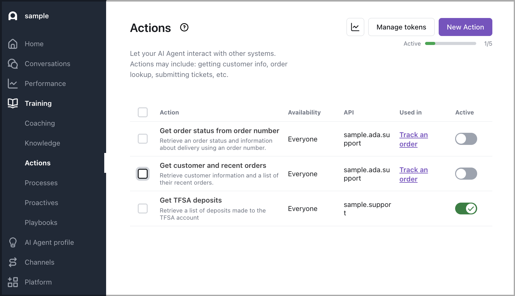Open the Platform grid icon
Image resolution: width=515 pixels, height=296 pixels.
(x=13, y=282)
